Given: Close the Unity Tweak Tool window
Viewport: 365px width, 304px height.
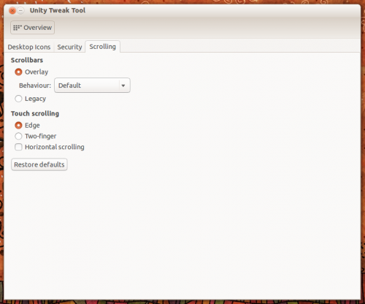Looking at the screenshot, I should point(12,10).
